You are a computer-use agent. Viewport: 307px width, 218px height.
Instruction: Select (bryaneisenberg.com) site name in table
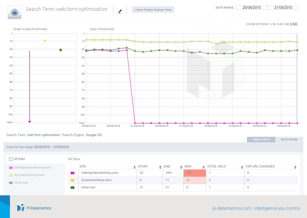coord(96,180)
